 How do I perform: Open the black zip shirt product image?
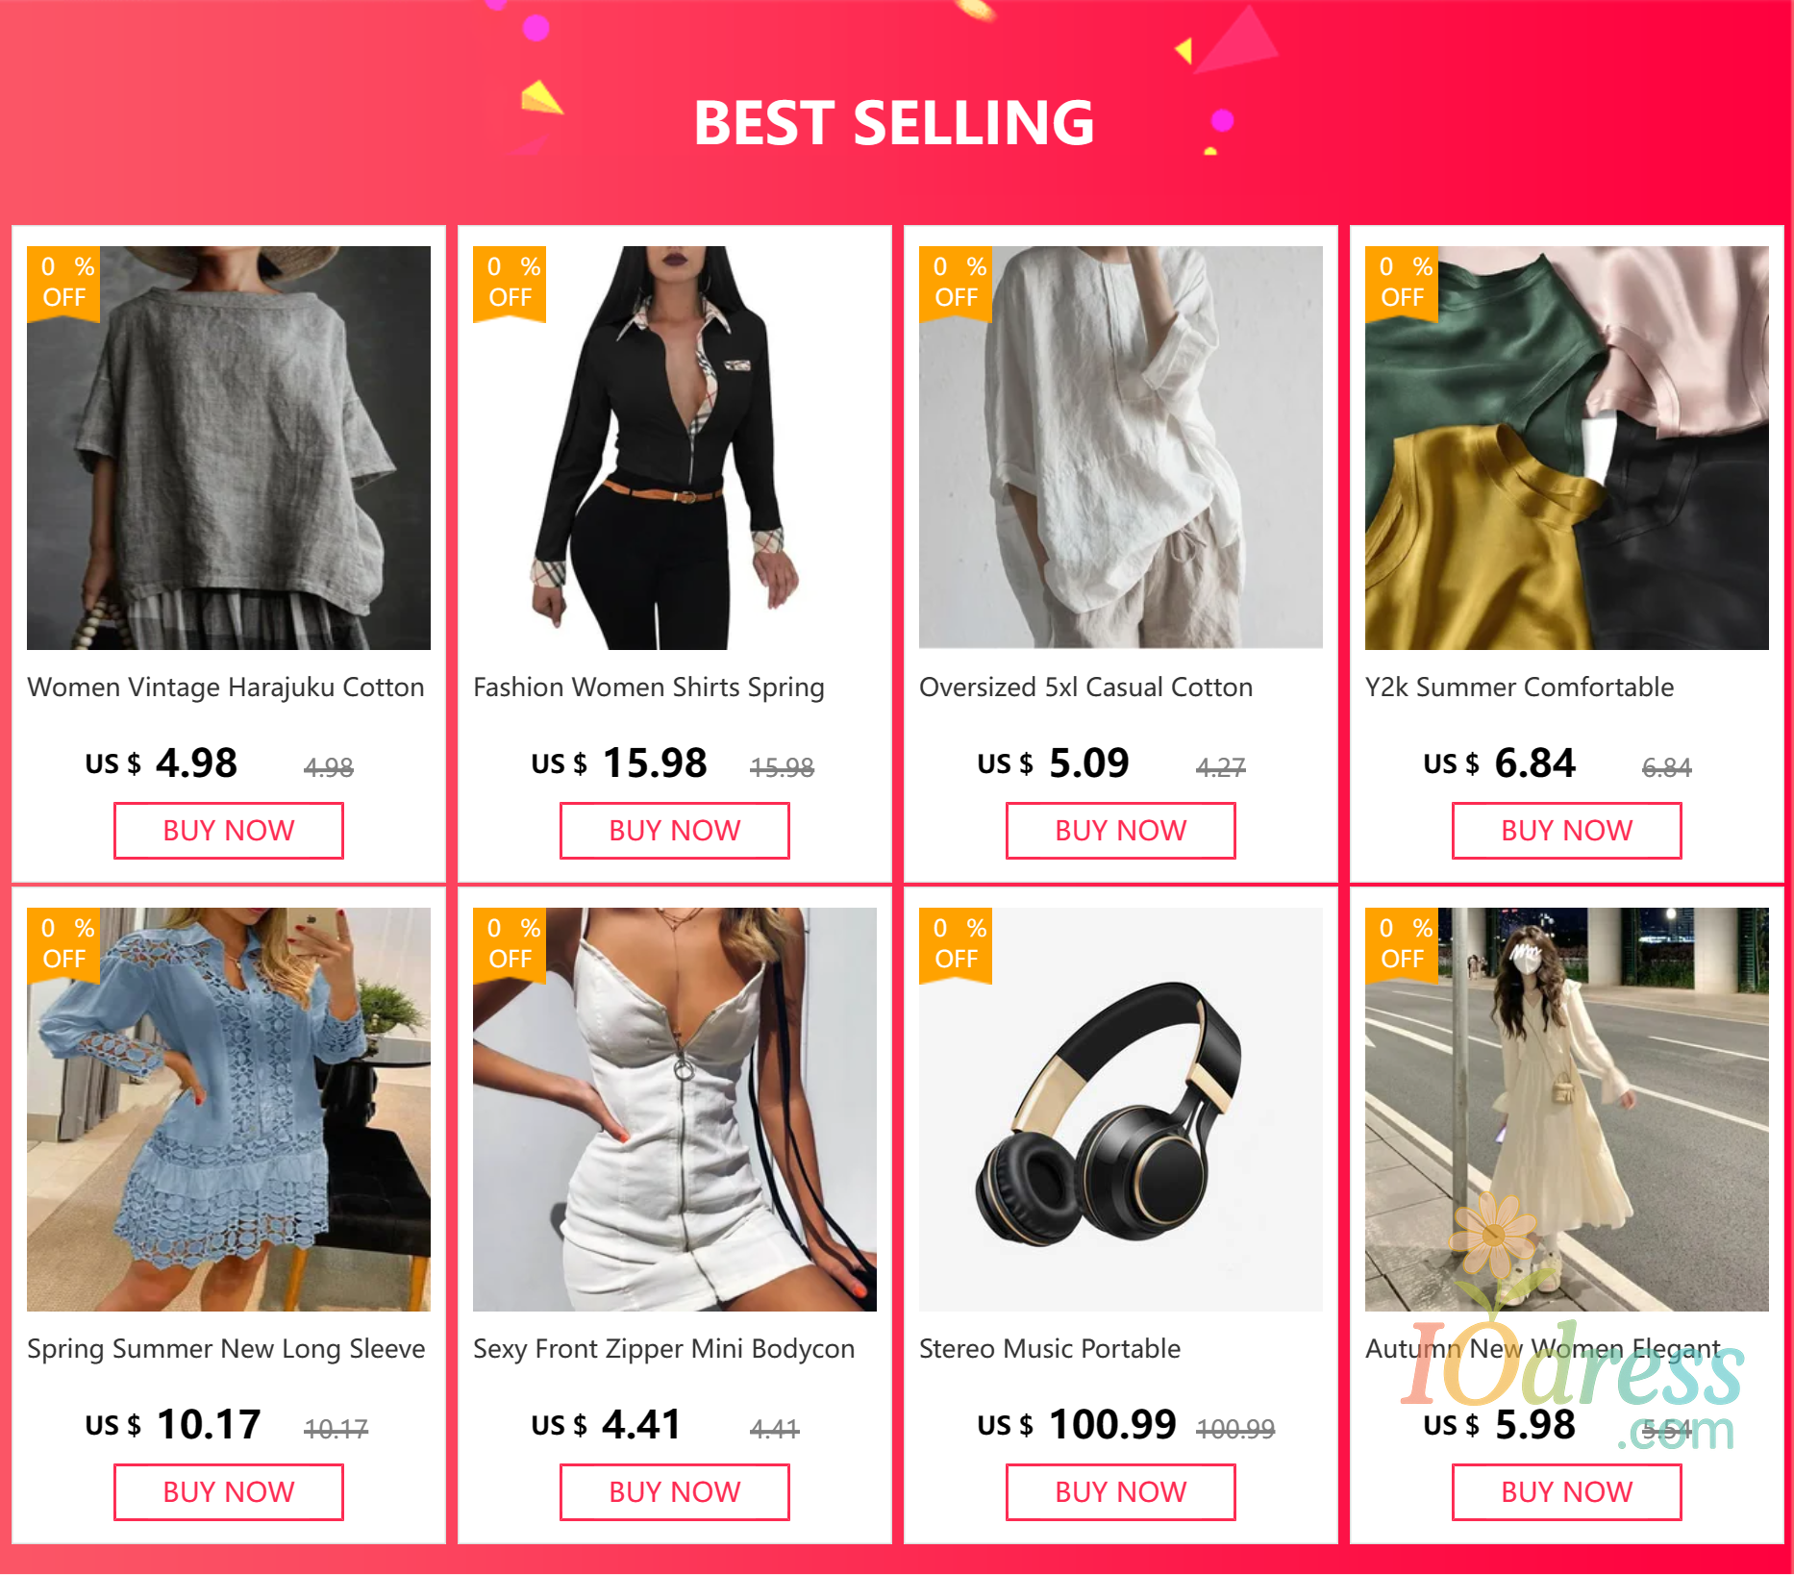675,448
